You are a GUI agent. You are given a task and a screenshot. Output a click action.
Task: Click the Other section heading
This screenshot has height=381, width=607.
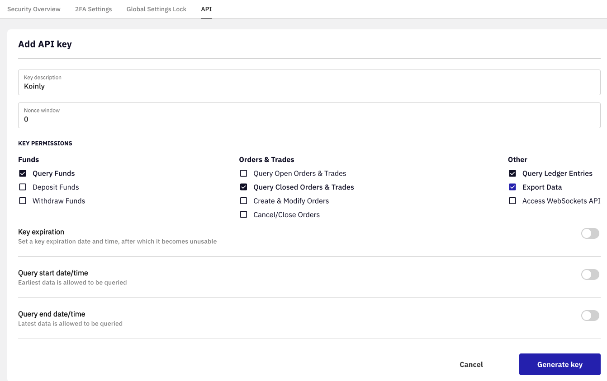517,159
